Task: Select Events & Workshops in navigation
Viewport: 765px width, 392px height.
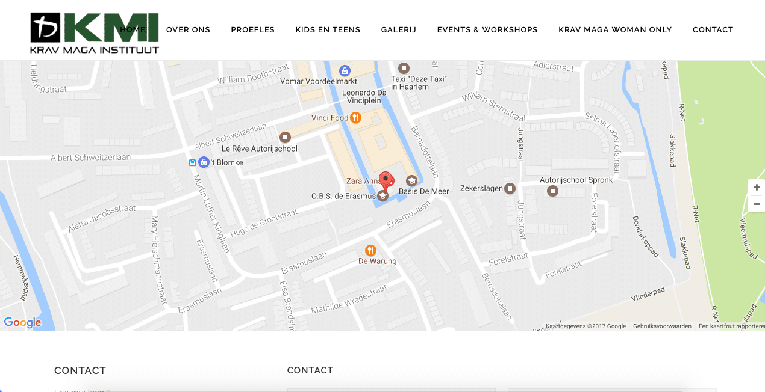Action: 487,30
